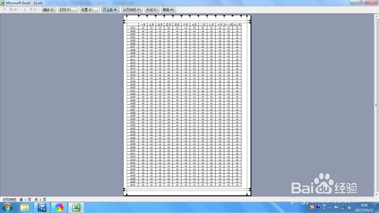This screenshot has width=379, height=213.
Task: Switch to 分页预览(V) page break preview
Action: click(x=132, y=10)
